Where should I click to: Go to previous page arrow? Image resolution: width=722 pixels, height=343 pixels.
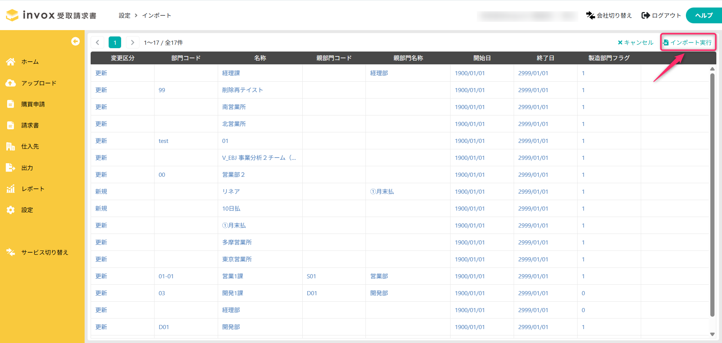coord(97,42)
